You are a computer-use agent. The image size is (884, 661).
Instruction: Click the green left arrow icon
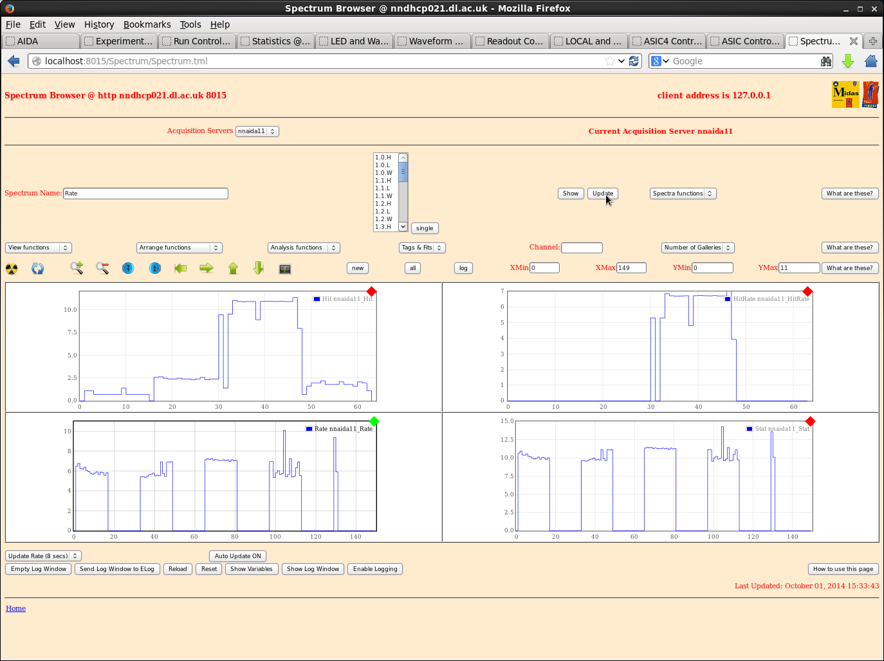point(180,268)
